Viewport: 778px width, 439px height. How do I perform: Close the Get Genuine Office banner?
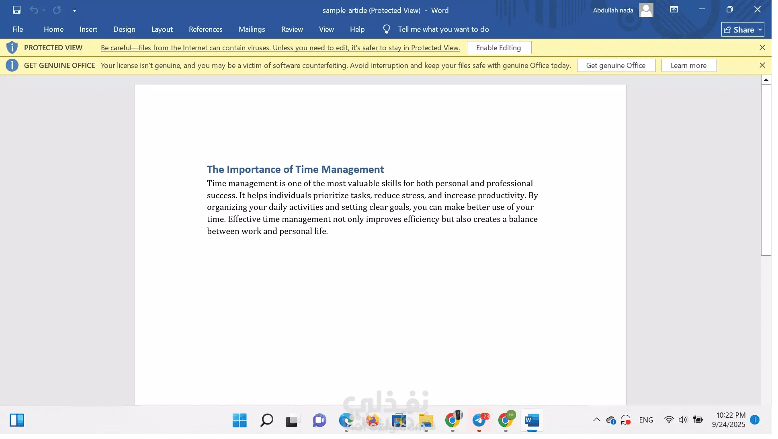(762, 65)
